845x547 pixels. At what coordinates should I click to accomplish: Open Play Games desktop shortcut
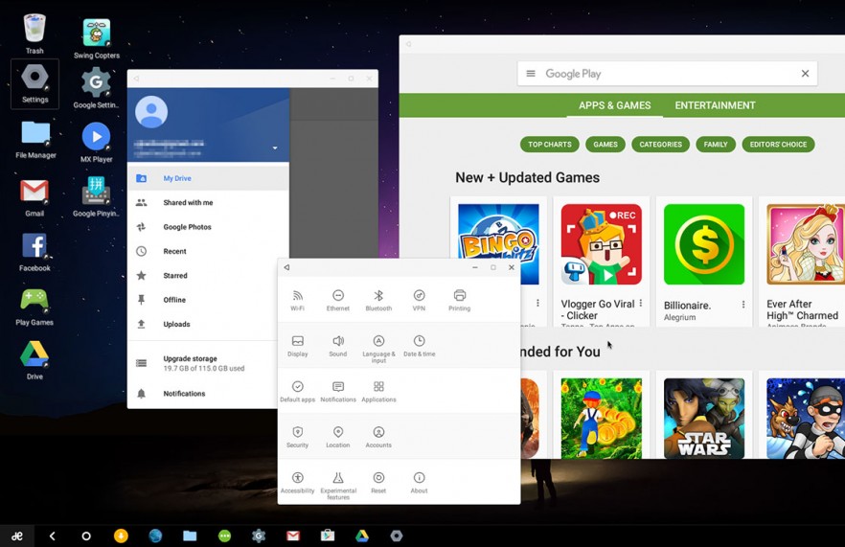(34, 307)
